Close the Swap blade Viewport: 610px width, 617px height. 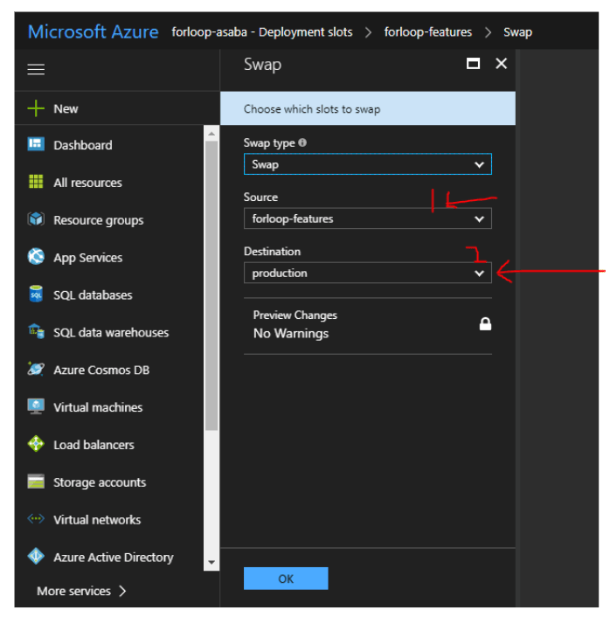pos(501,63)
